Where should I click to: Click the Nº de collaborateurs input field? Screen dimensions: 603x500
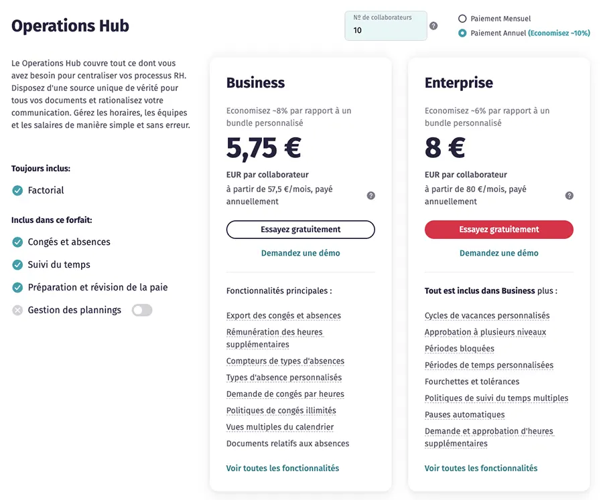tap(385, 30)
